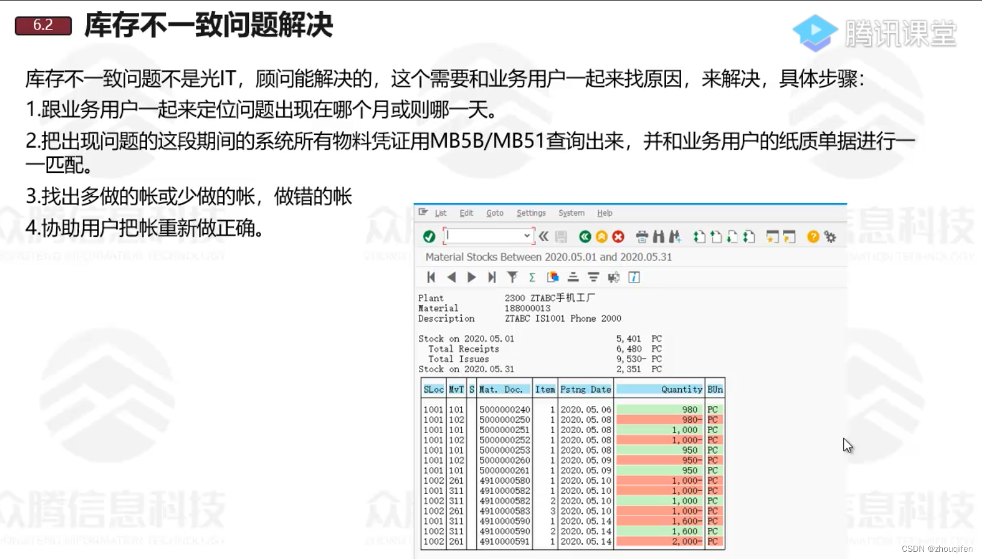Select material document 5000000251

pos(505,430)
